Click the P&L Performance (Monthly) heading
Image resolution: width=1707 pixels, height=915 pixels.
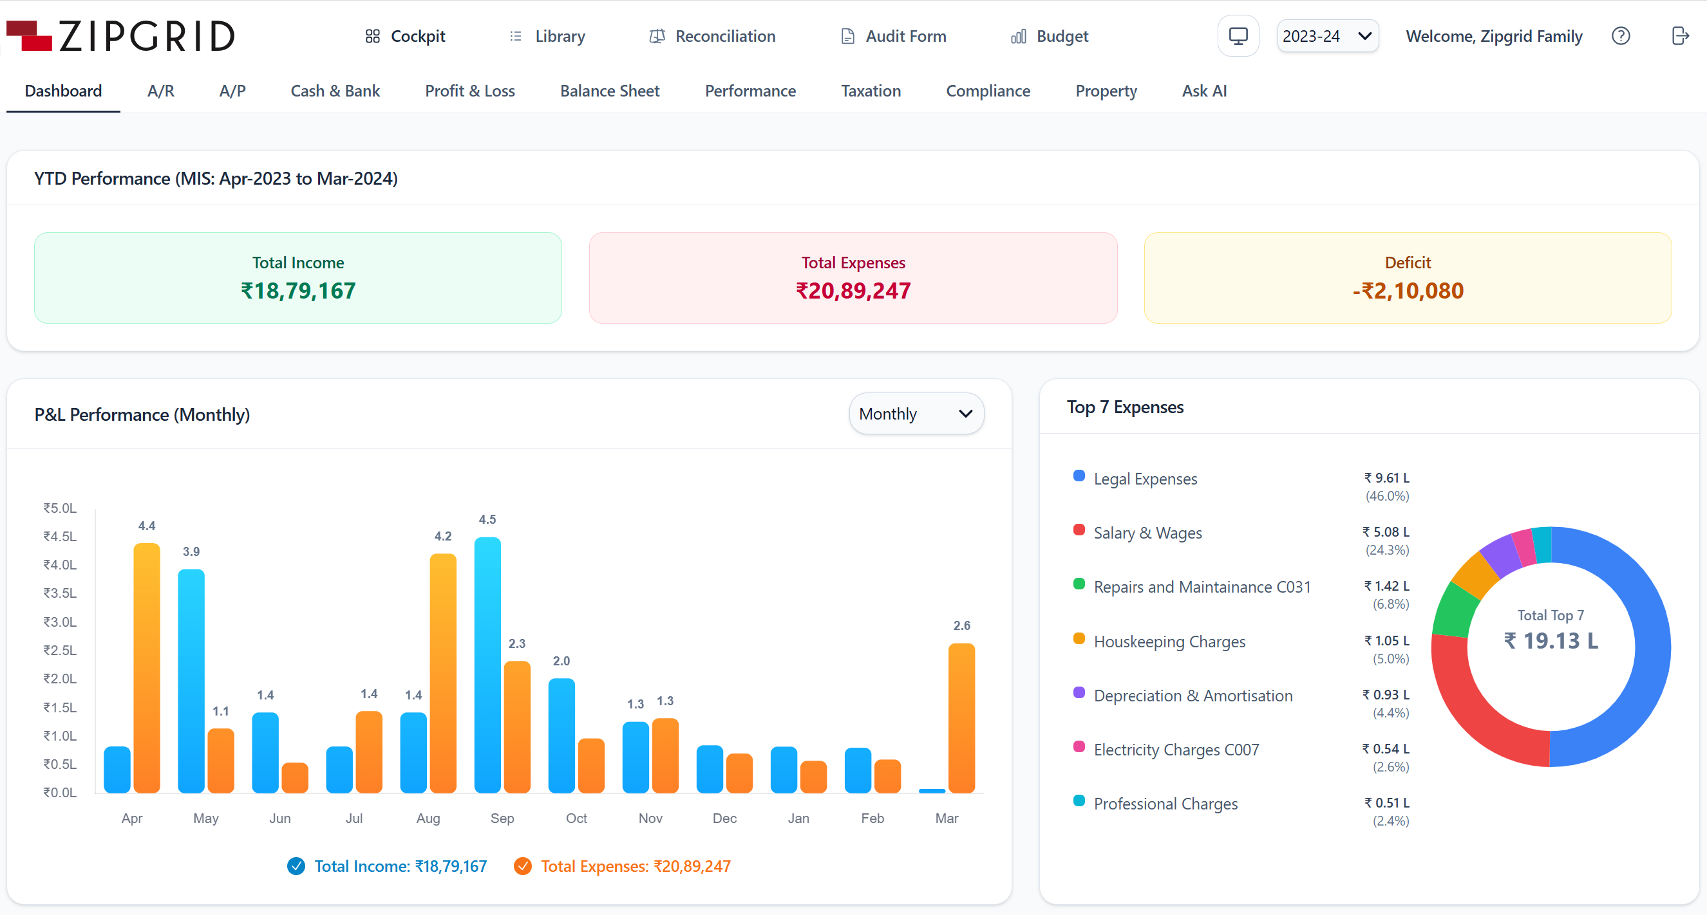142,414
